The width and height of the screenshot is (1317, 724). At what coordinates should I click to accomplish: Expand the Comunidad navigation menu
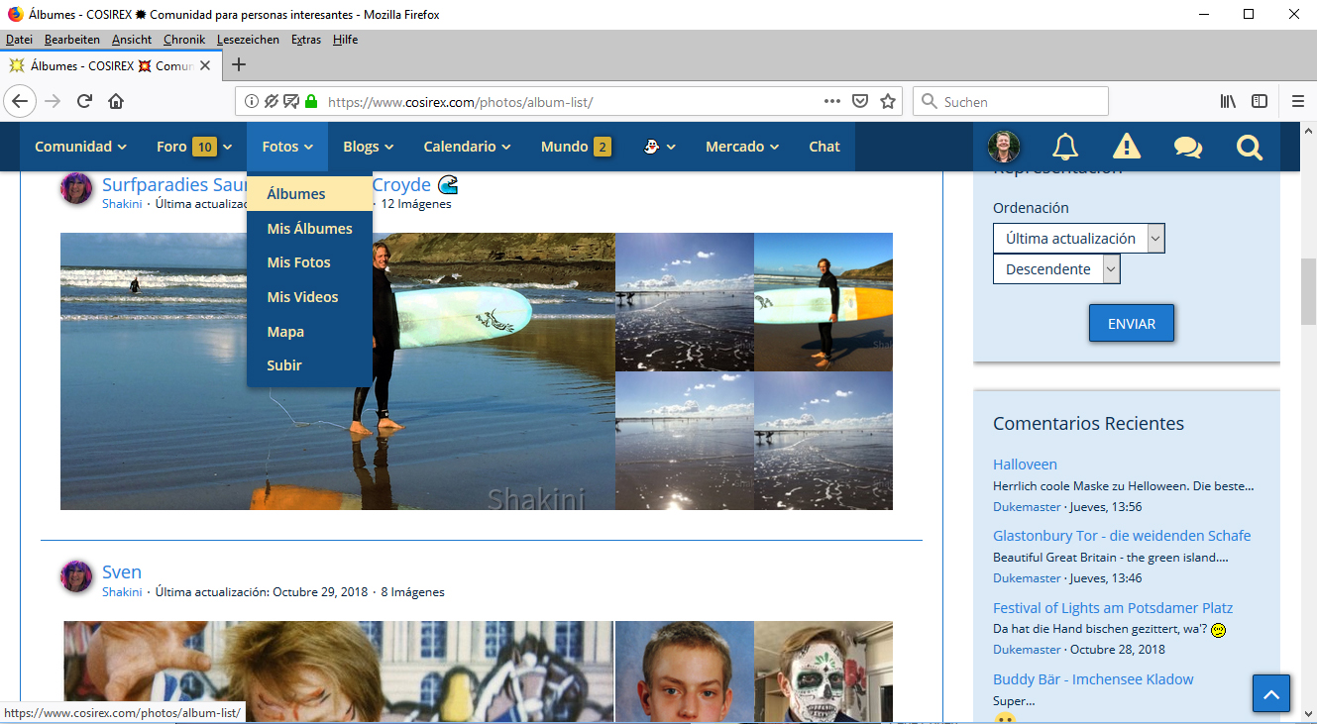pyautogui.click(x=80, y=147)
